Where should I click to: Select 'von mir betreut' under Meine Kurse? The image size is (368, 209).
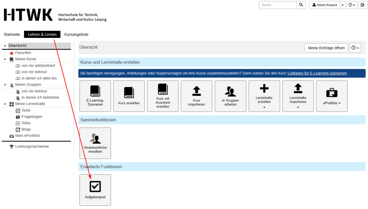pyautogui.click(x=34, y=72)
